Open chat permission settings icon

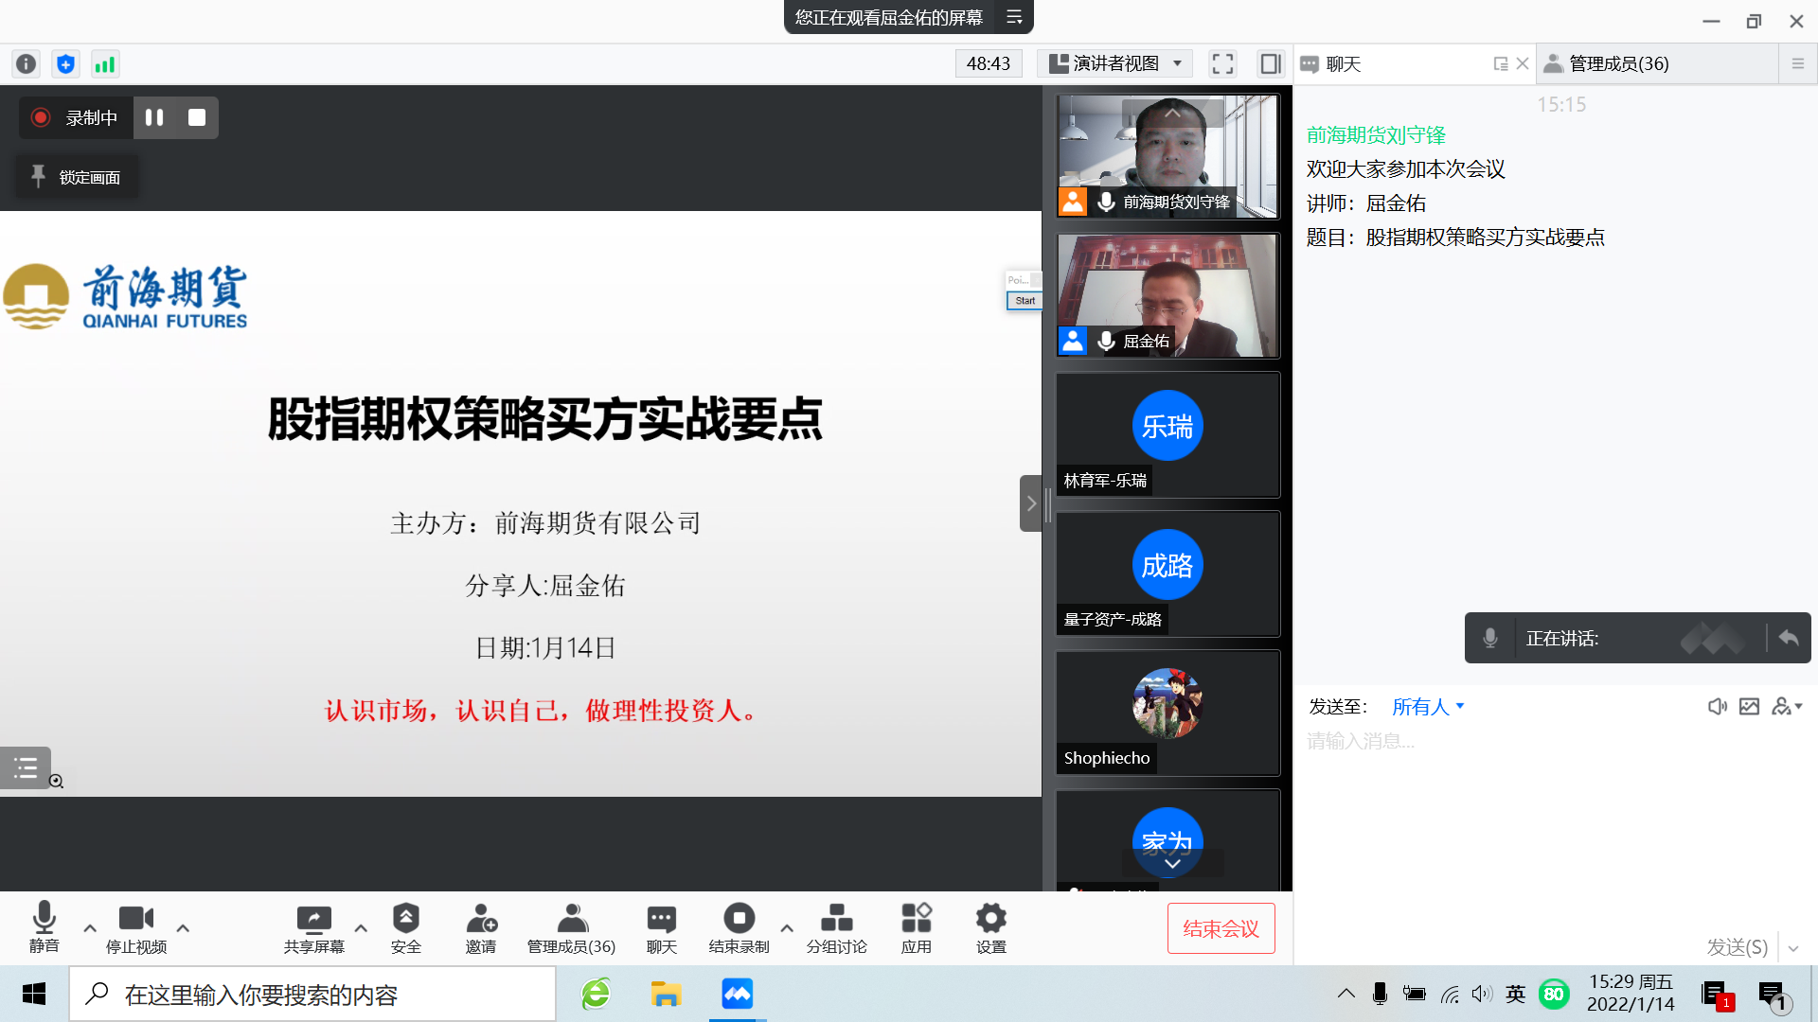tap(1787, 706)
